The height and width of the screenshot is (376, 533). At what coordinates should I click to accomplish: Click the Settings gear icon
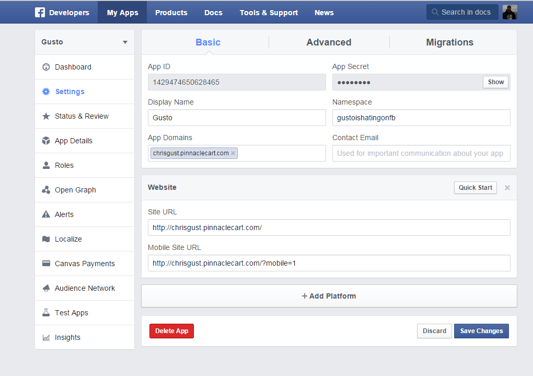tap(46, 92)
